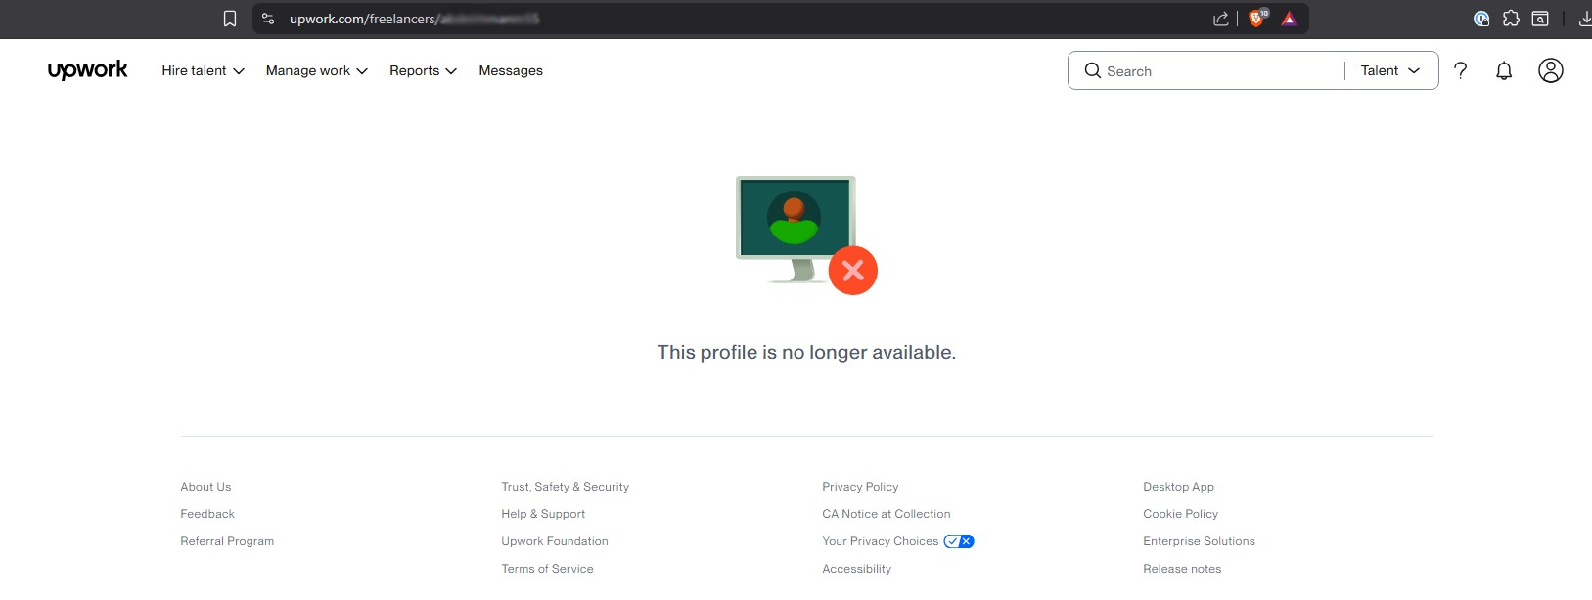Open the Release notes link
Viewport: 1592px width, 600px height.
pyautogui.click(x=1182, y=569)
